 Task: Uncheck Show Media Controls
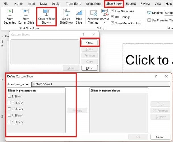113,23
